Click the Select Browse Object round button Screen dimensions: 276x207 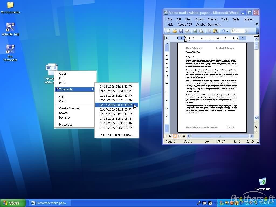click(256, 127)
